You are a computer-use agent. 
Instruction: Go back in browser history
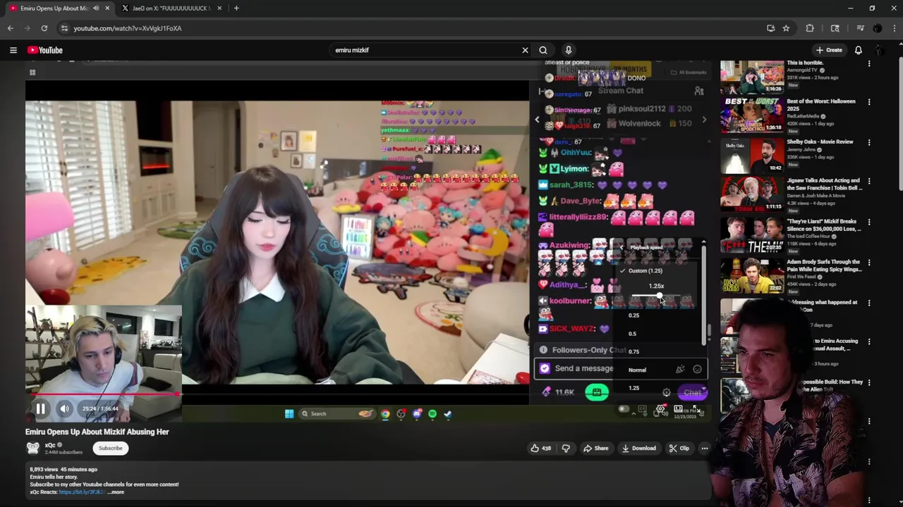[x=10, y=28]
